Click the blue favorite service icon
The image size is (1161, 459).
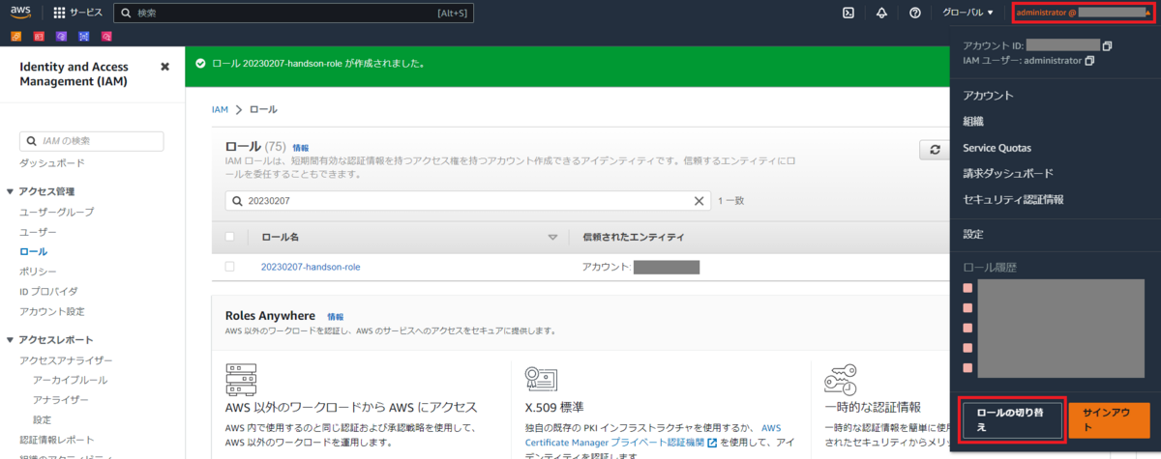click(x=84, y=36)
